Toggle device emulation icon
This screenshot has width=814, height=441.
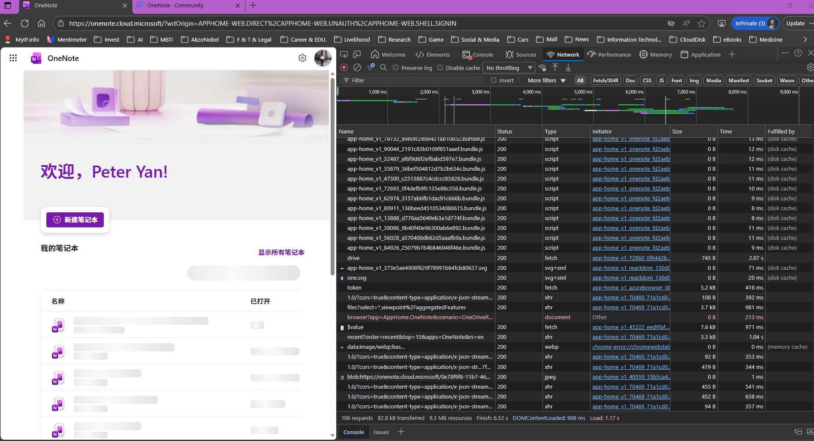coord(357,54)
